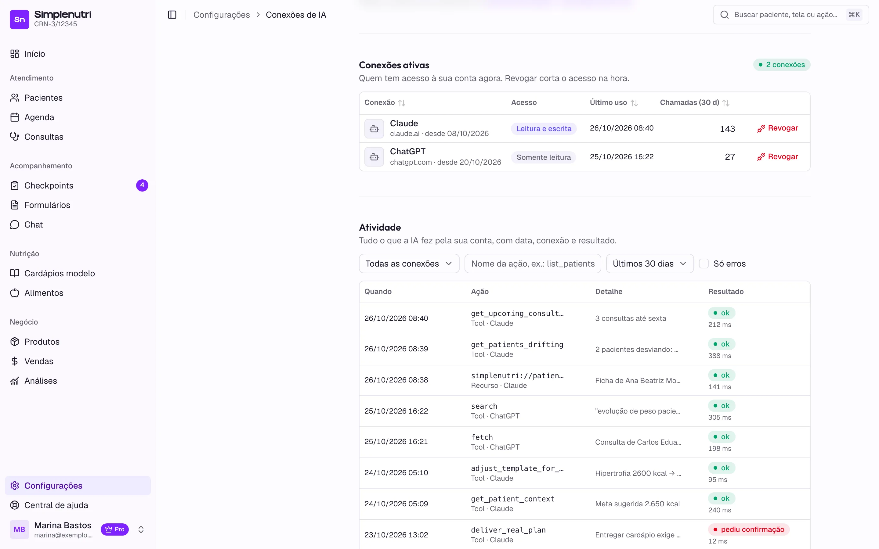
Task: Click the Configurações gear icon
Action: (15, 486)
